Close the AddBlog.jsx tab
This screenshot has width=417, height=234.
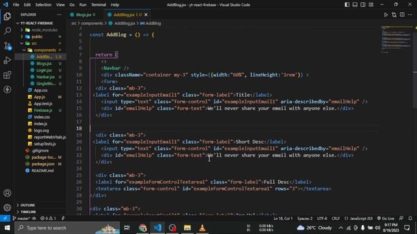[x=146, y=14]
